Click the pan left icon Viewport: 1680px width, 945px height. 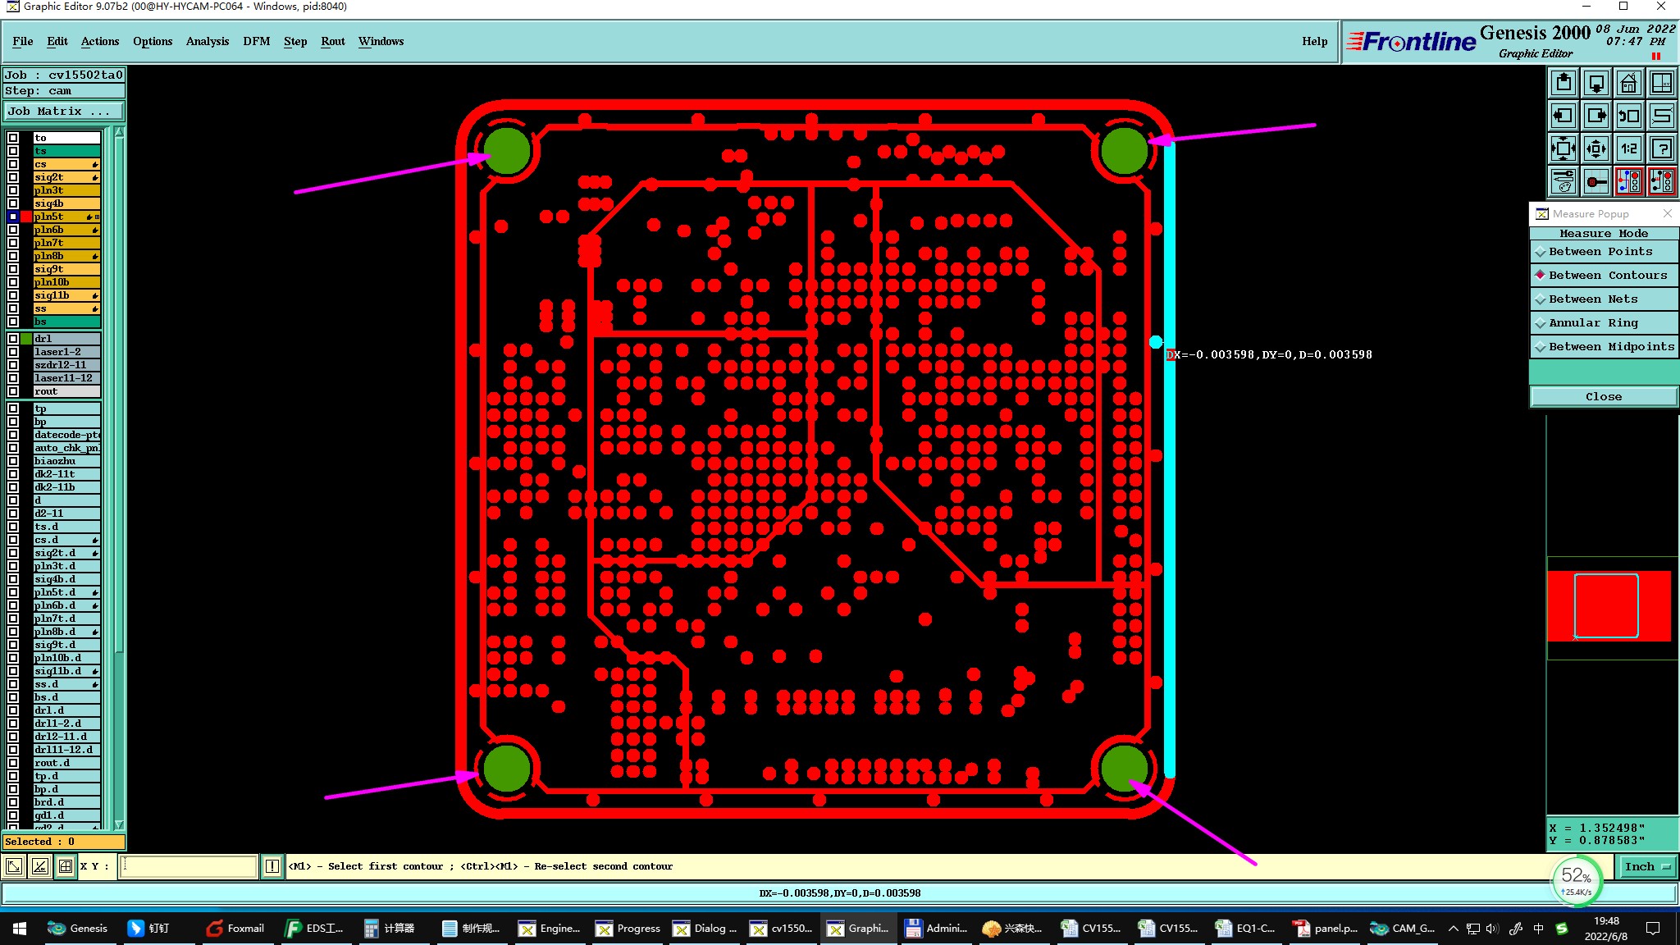(1564, 116)
